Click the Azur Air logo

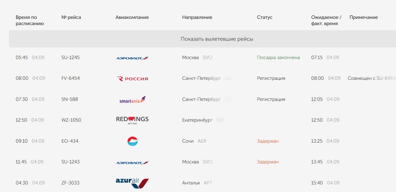(x=132, y=183)
